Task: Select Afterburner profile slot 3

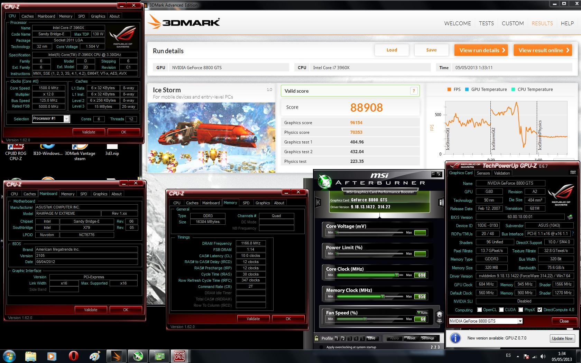Action: [x=350, y=338]
